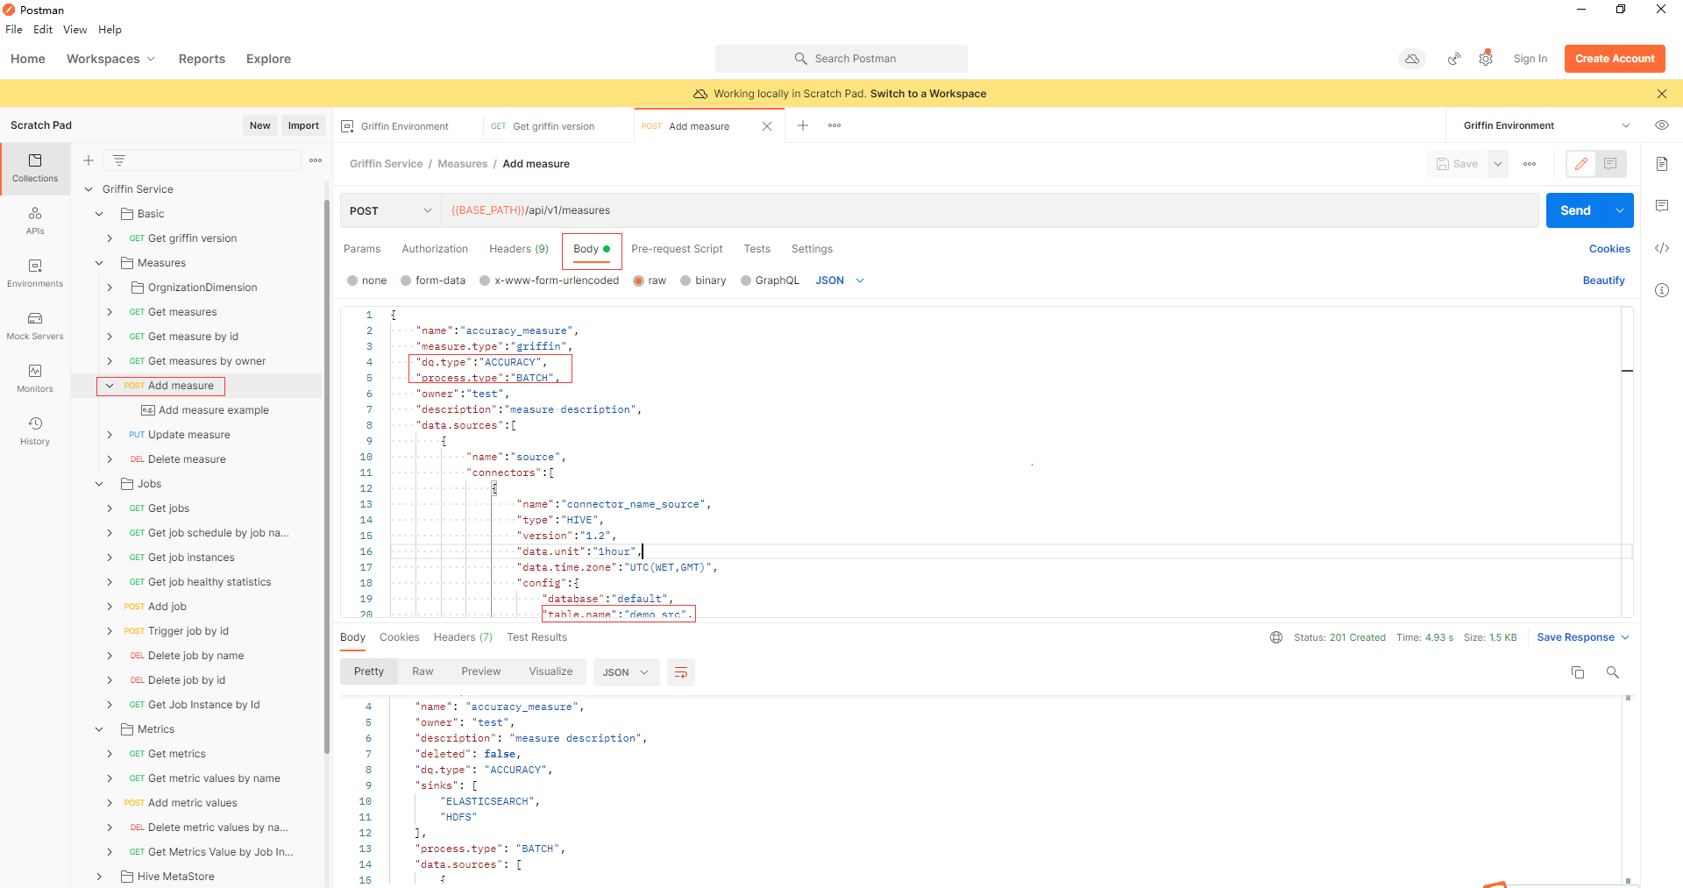The width and height of the screenshot is (1683, 888).
Task: Open the Griffin Environment selector dropdown
Action: point(1547,125)
